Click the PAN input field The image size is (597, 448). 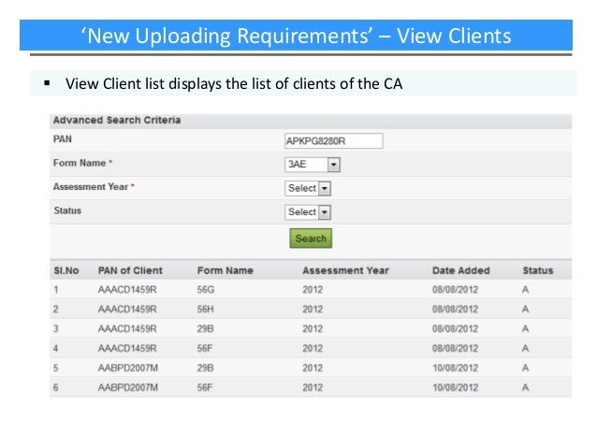point(333,141)
